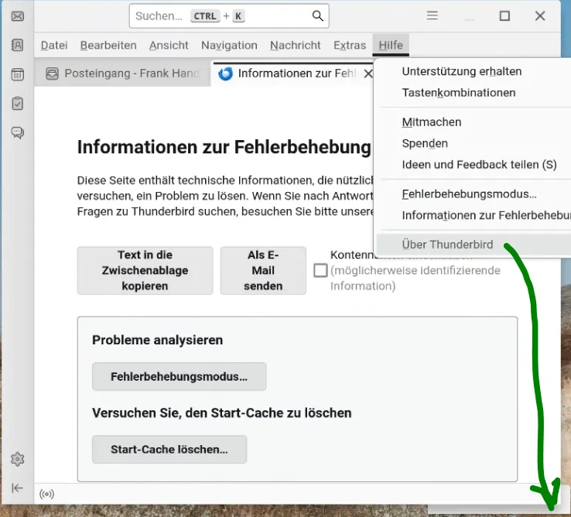Open the Mail space icon
This screenshot has height=517, width=571.
[x=18, y=16]
